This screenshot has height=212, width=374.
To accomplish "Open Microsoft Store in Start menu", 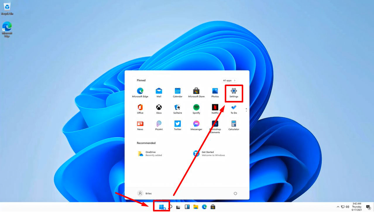I will point(196,93).
